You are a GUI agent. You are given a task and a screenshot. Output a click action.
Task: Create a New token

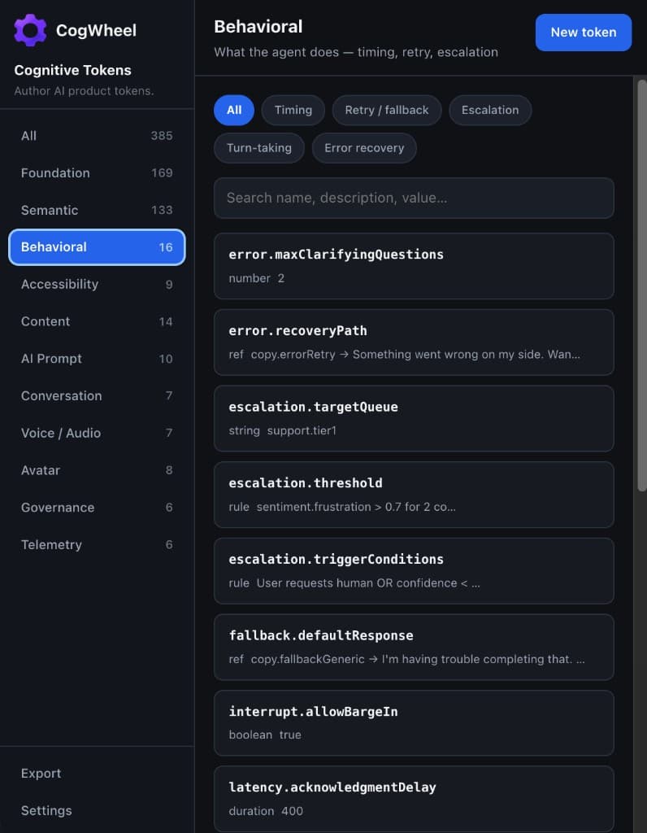(584, 33)
